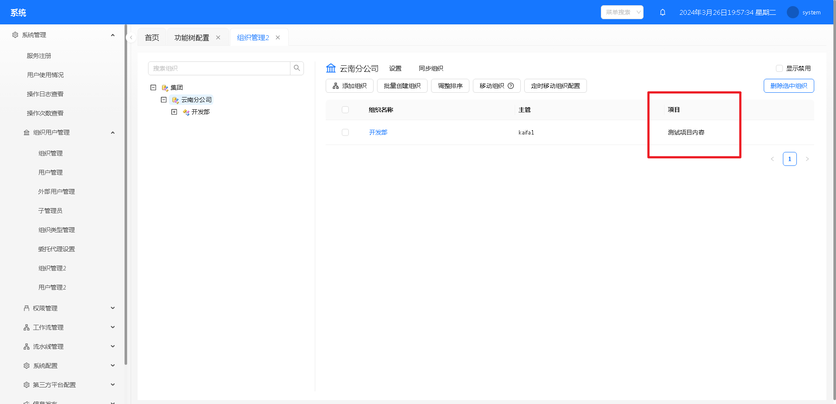
Task: Check the checkbox on the 开发部 row
Action: [345, 132]
